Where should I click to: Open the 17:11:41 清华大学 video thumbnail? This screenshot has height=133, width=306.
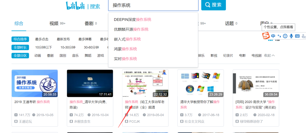coord(90,83)
